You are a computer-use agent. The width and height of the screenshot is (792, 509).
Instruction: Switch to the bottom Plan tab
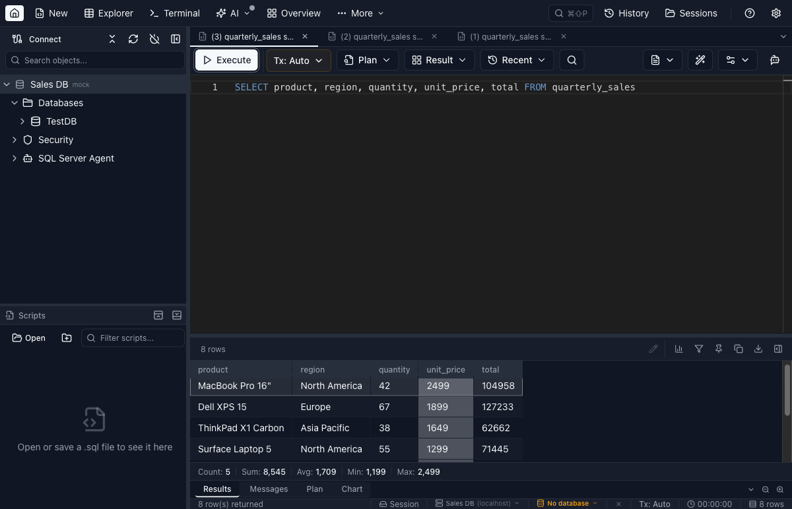pos(315,489)
